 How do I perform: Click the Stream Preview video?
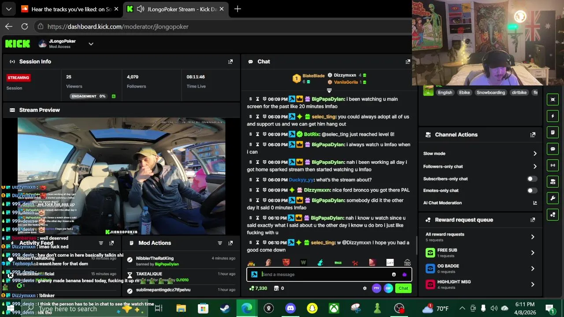click(x=121, y=176)
